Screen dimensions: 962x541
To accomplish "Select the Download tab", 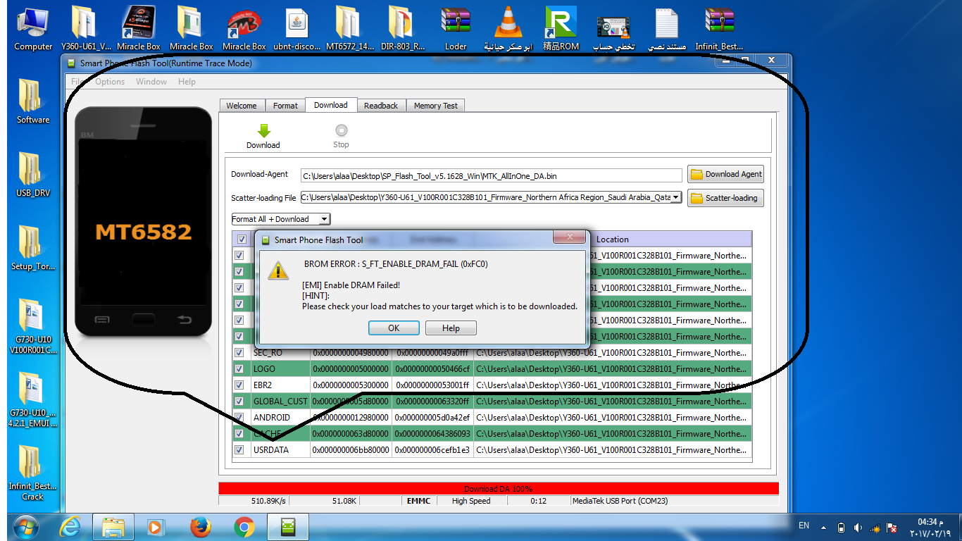I will (x=331, y=105).
